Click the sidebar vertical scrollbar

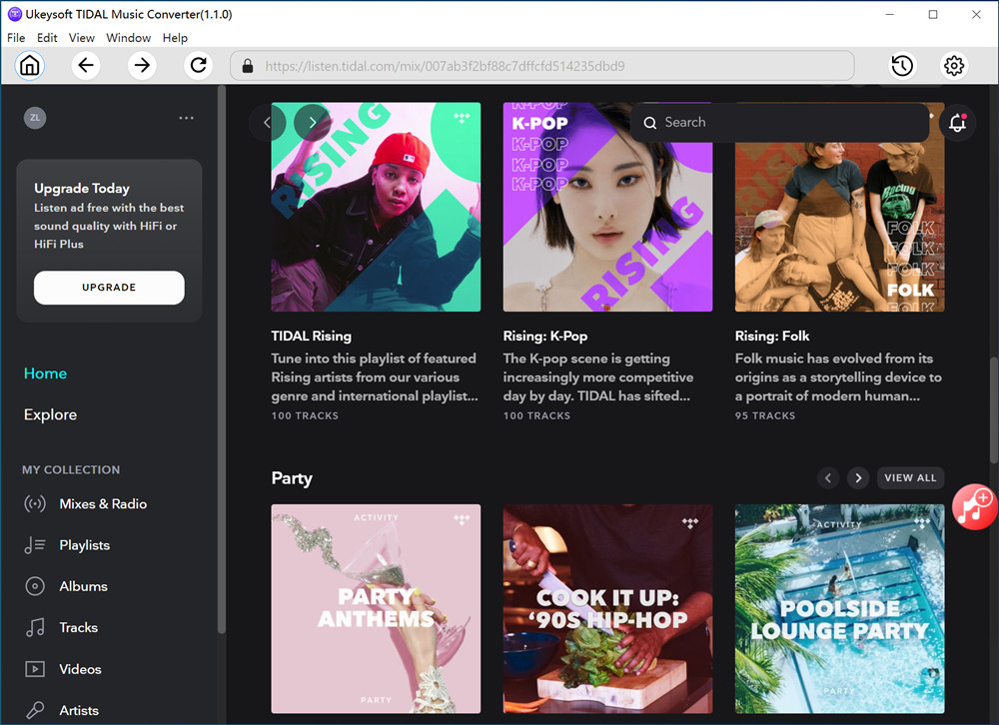point(221,360)
